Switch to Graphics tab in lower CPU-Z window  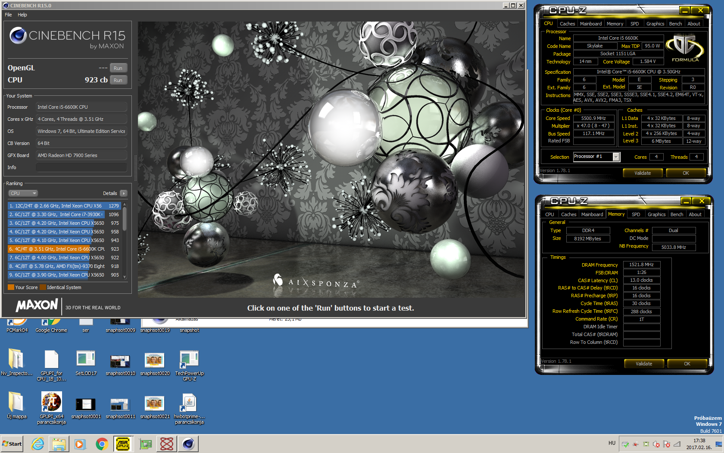656,214
